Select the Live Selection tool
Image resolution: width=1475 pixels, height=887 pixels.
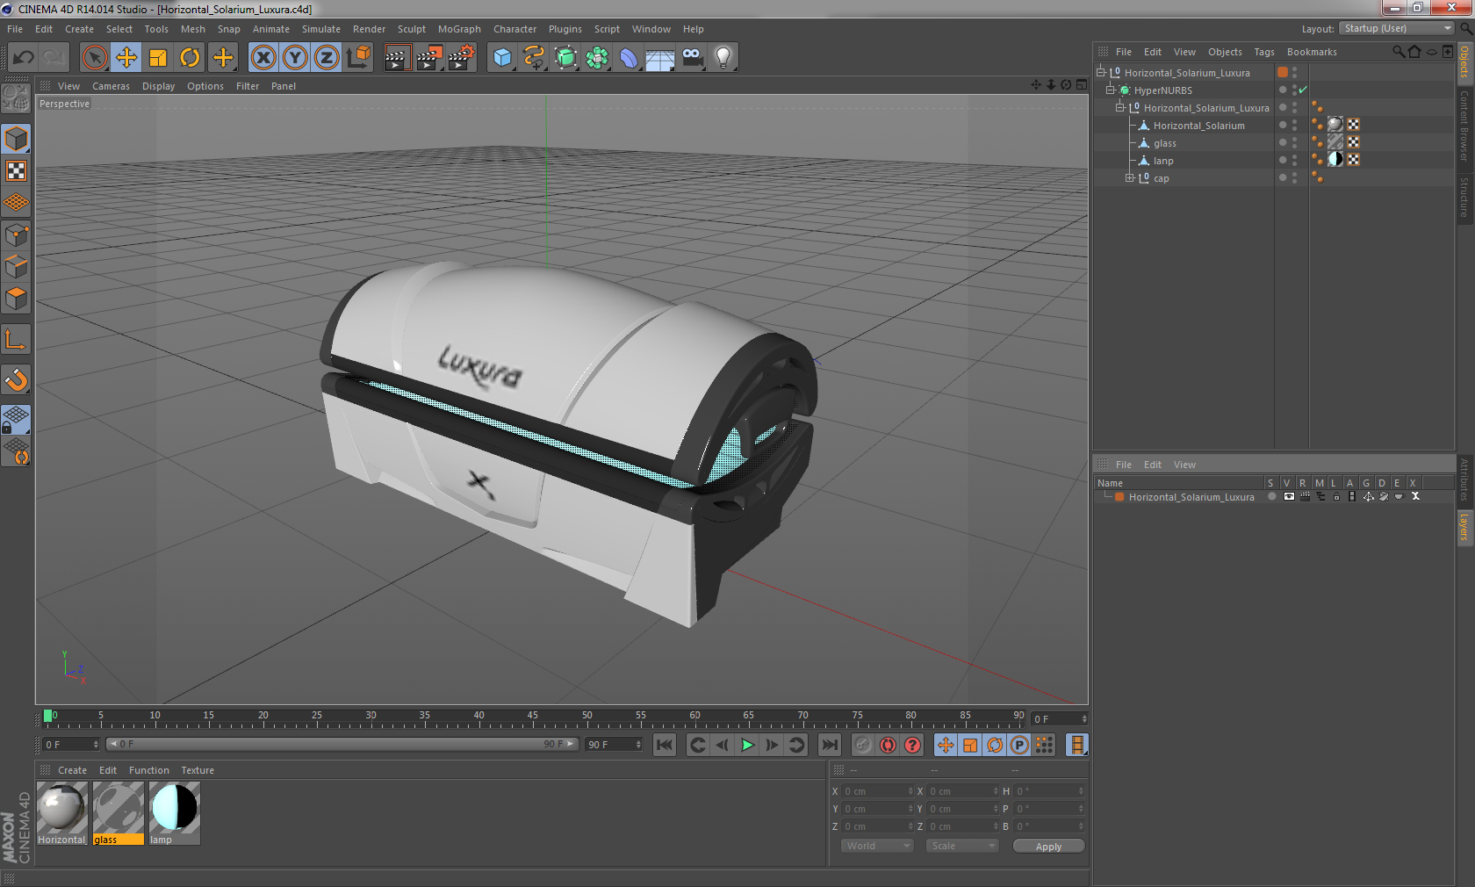click(94, 58)
